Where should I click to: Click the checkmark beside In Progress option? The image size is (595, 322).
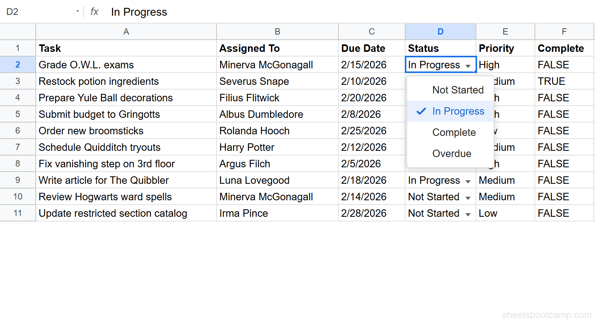coord(421,111)
